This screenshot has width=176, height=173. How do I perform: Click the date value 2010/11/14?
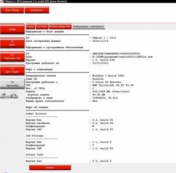(x=100, y=41)
